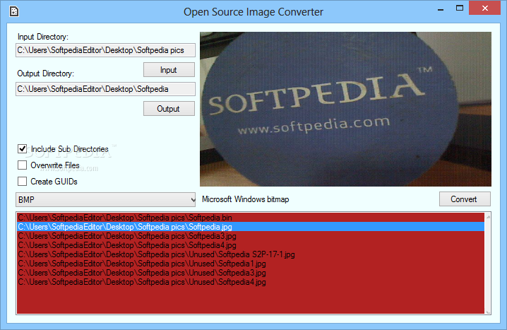Select the Softpedia.bin file row
The image size is (507, 330).
pyautogui.click(x=251, y=218)
